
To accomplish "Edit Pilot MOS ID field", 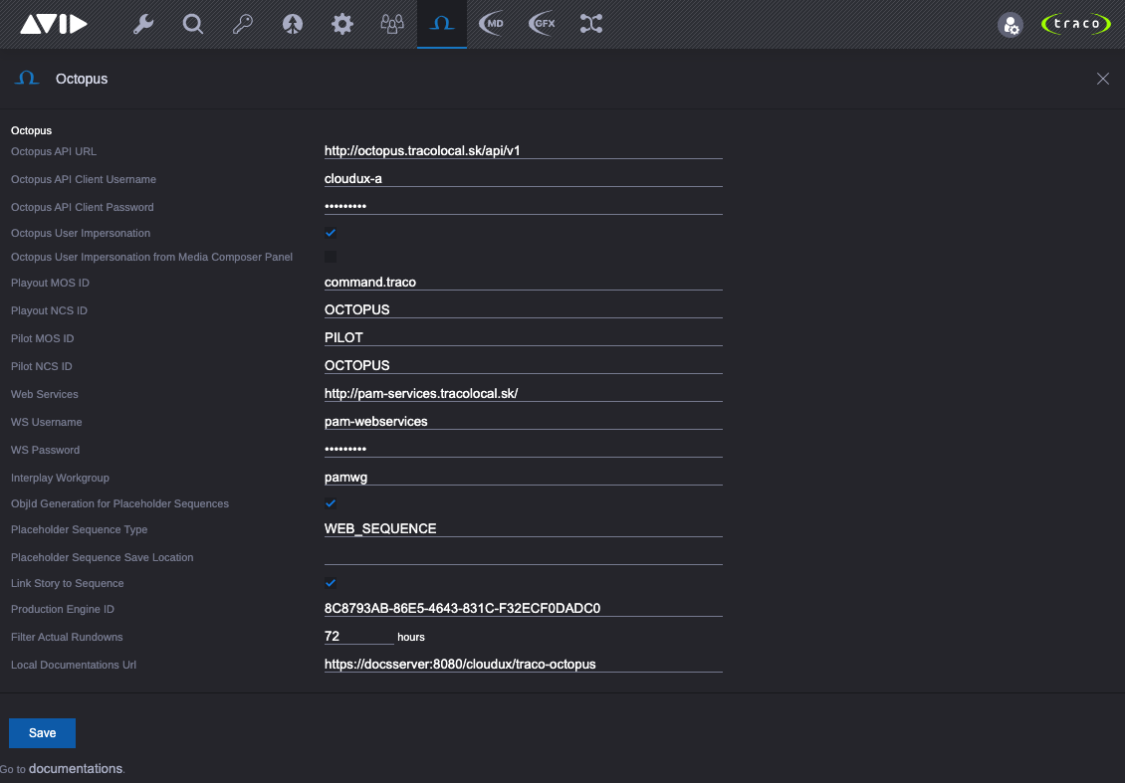I will pyautogui.click(x=523, y=337).
